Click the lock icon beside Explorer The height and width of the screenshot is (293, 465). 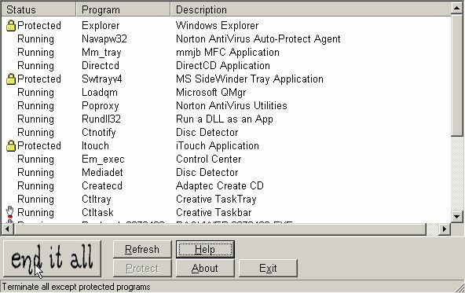pos(11,25)
